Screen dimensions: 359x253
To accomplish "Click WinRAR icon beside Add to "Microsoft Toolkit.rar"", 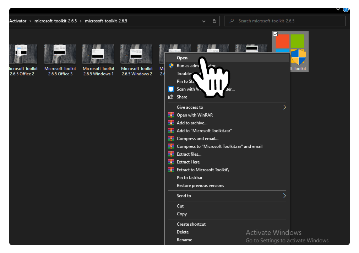I will (171, 131).
